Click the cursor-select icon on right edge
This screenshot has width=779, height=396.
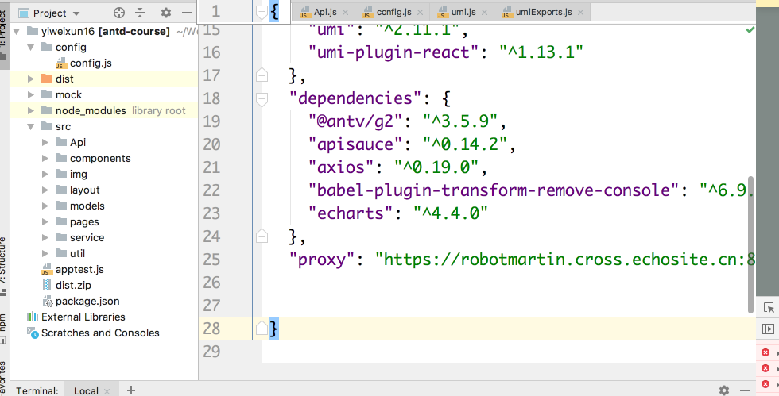(x=769, y=307)
